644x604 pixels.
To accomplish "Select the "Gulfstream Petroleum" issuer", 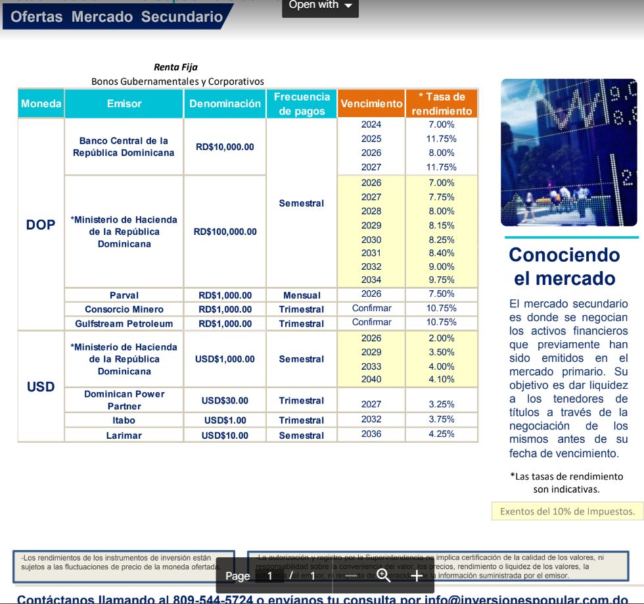I will (x=124, y=324).
